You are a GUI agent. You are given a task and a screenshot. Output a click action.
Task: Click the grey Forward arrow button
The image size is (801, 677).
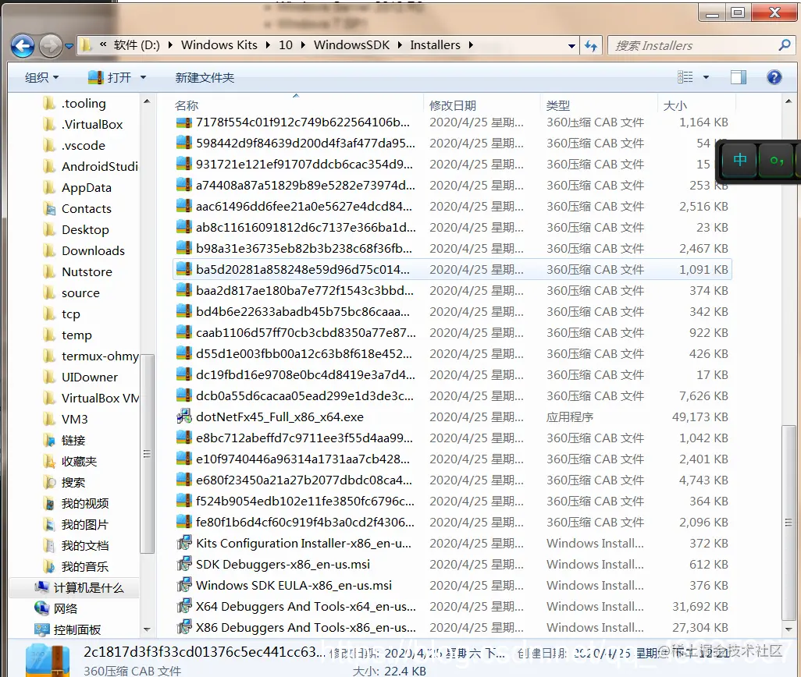51,46
